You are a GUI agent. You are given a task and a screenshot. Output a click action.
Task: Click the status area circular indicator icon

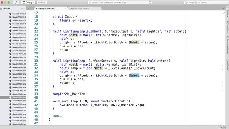click(x=150, y=3)
